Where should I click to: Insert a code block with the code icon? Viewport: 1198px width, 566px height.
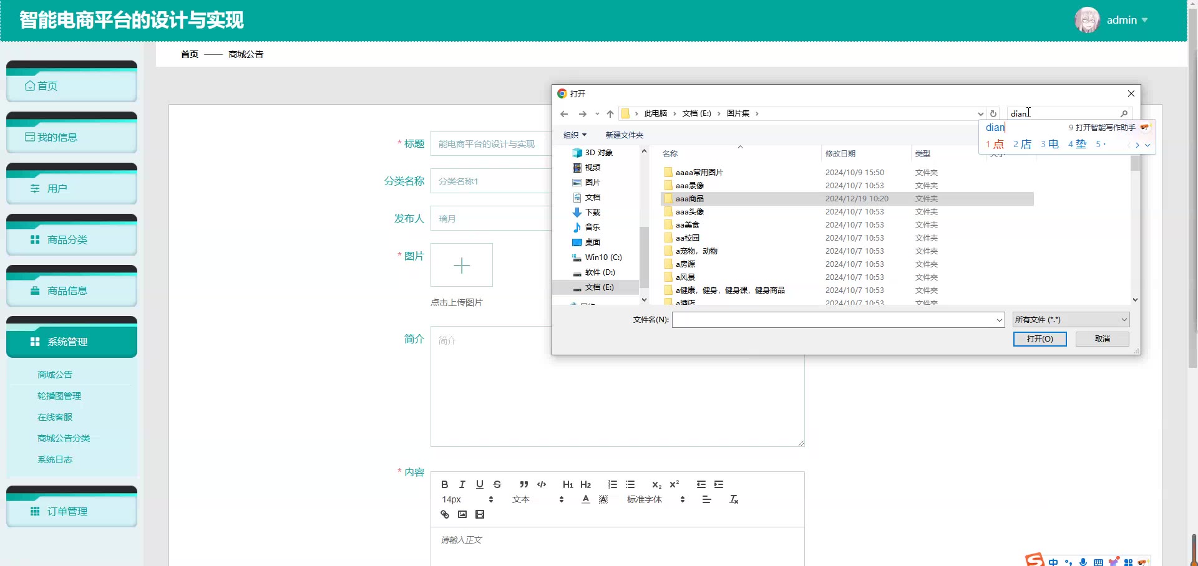pos(542,484)
